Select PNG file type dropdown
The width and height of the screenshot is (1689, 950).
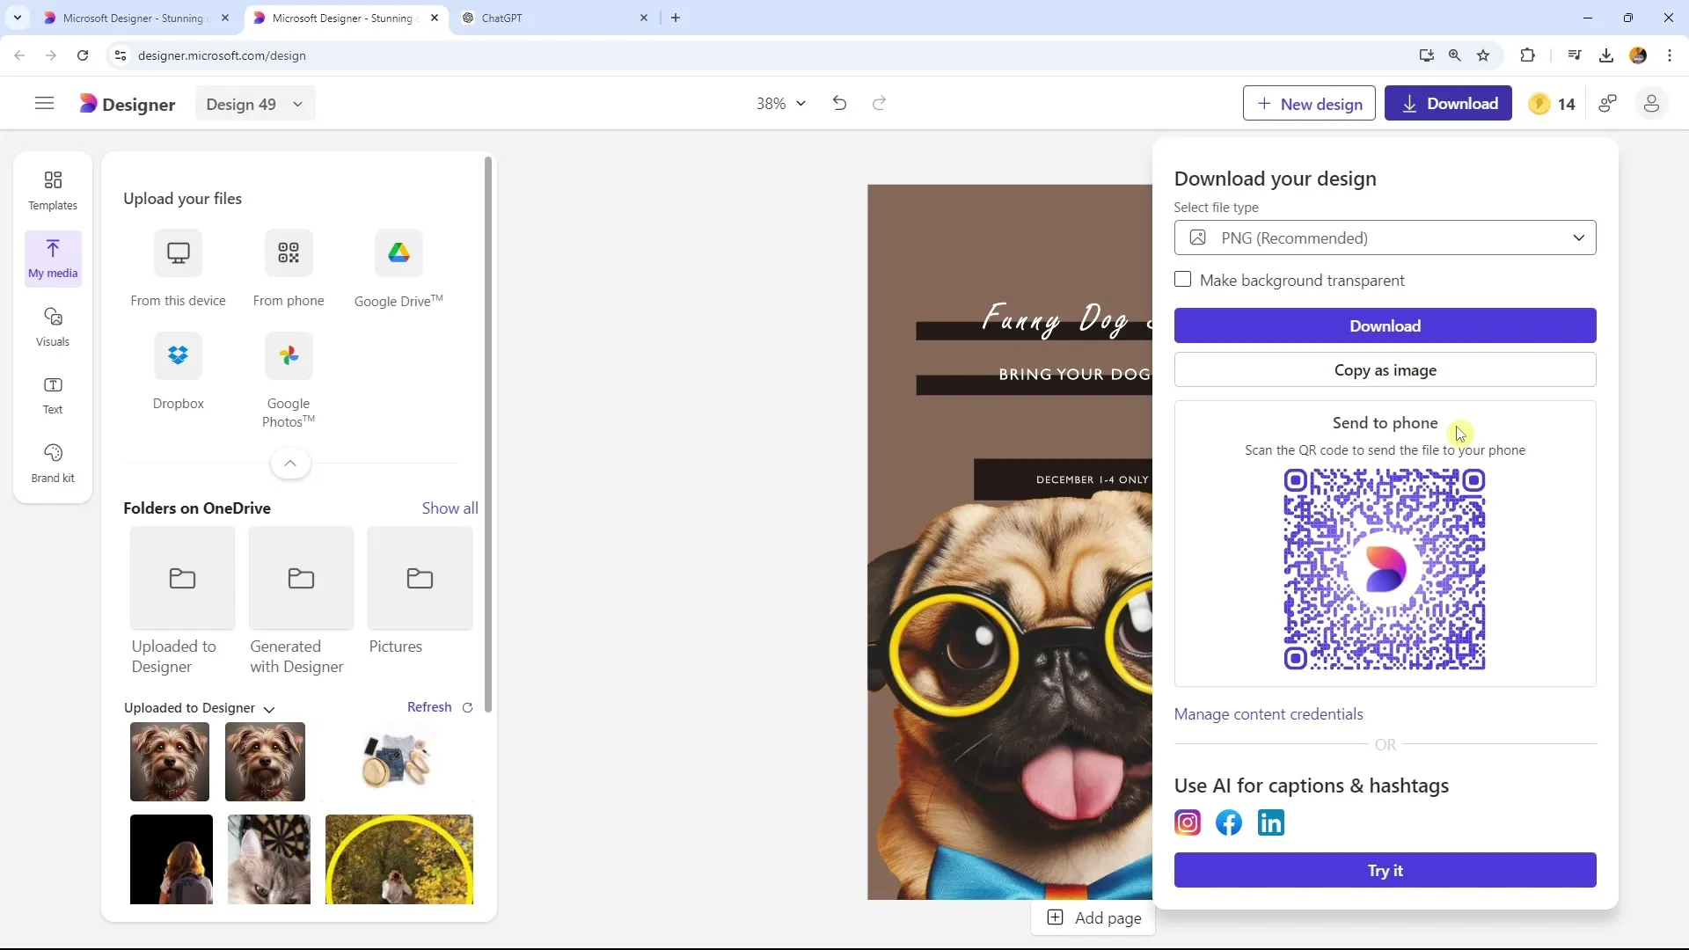tap(1384, 237)
